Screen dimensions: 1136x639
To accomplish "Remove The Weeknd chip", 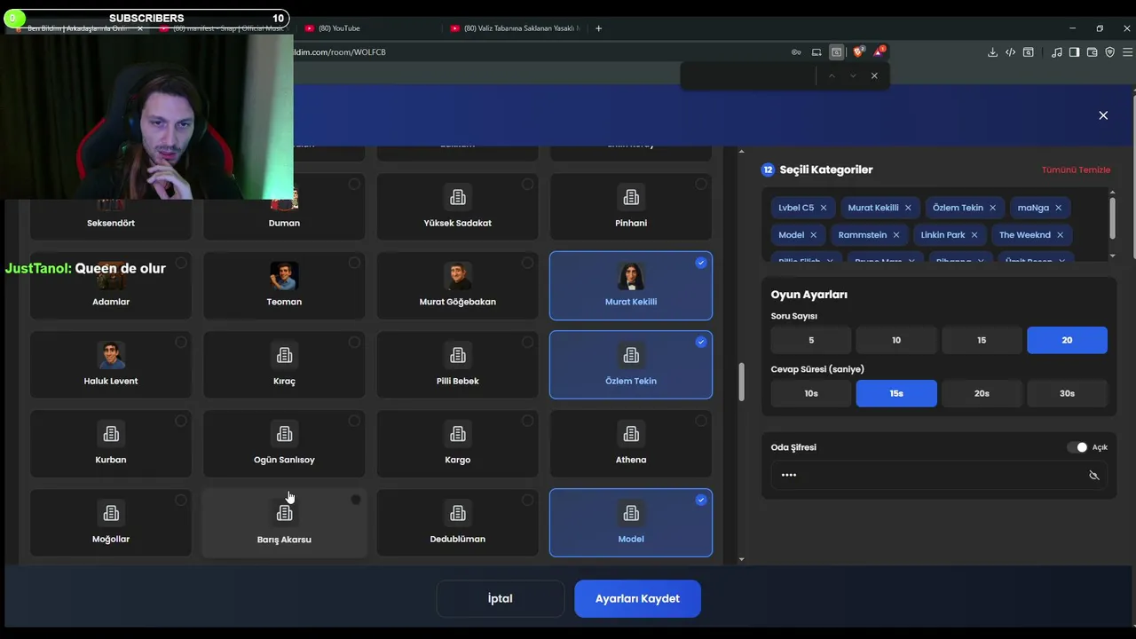I will coord(1060,235).
